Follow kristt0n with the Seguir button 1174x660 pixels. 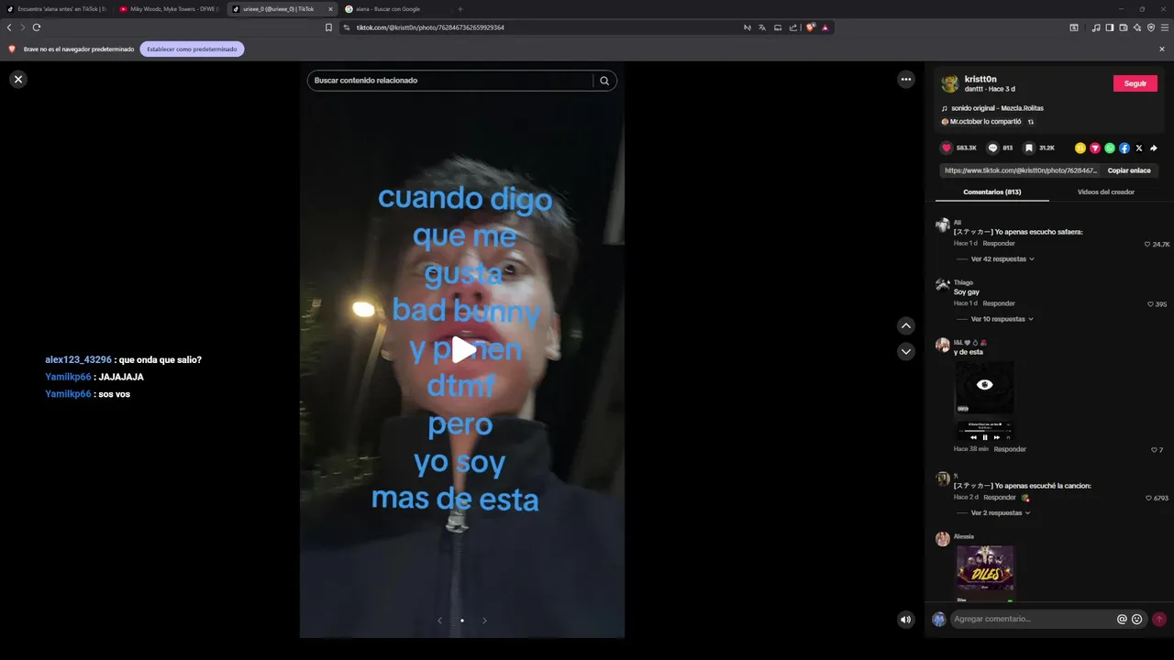1135,83
